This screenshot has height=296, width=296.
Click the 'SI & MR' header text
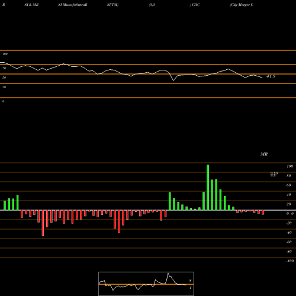[x=31, y=5]
